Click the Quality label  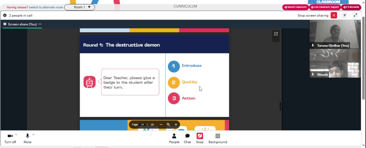point(190,82)
